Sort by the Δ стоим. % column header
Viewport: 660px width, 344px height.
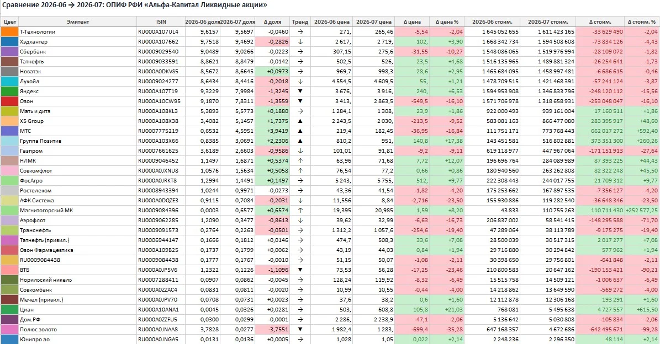[x=642, y=22]
